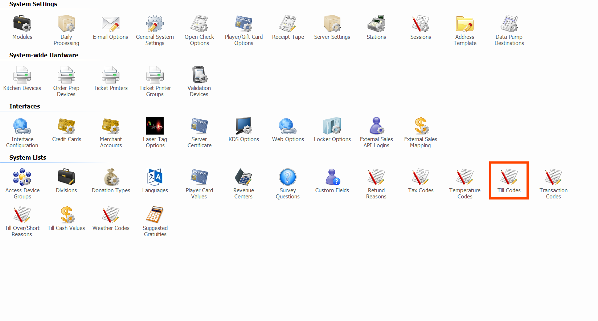598x321 pixels.
Task: Open Laser Tag Options
Action: [x=155, y=127]
